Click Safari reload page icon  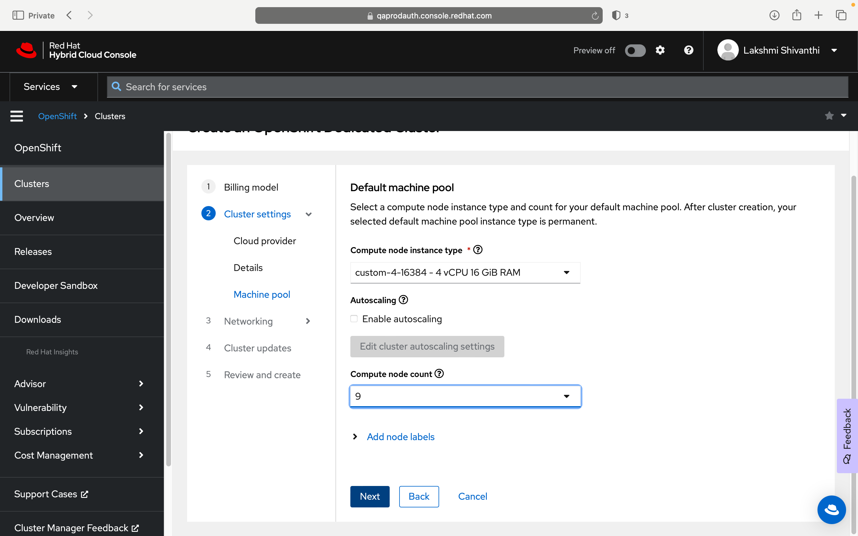click(595, 15)
